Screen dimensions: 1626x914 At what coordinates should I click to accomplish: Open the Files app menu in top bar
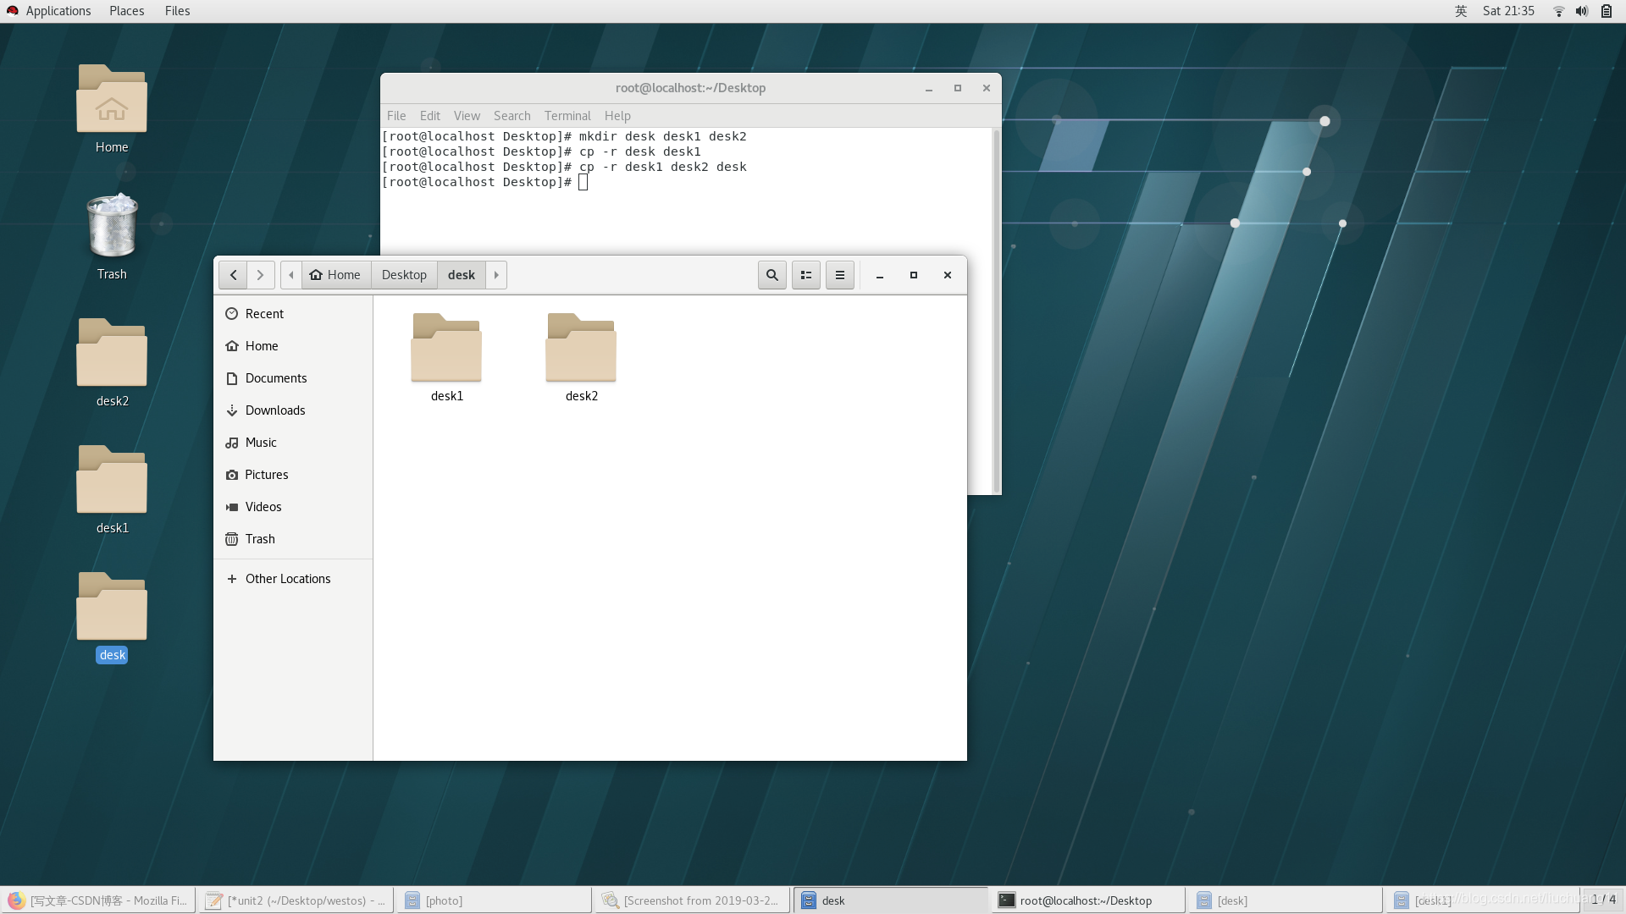[177, 11]
